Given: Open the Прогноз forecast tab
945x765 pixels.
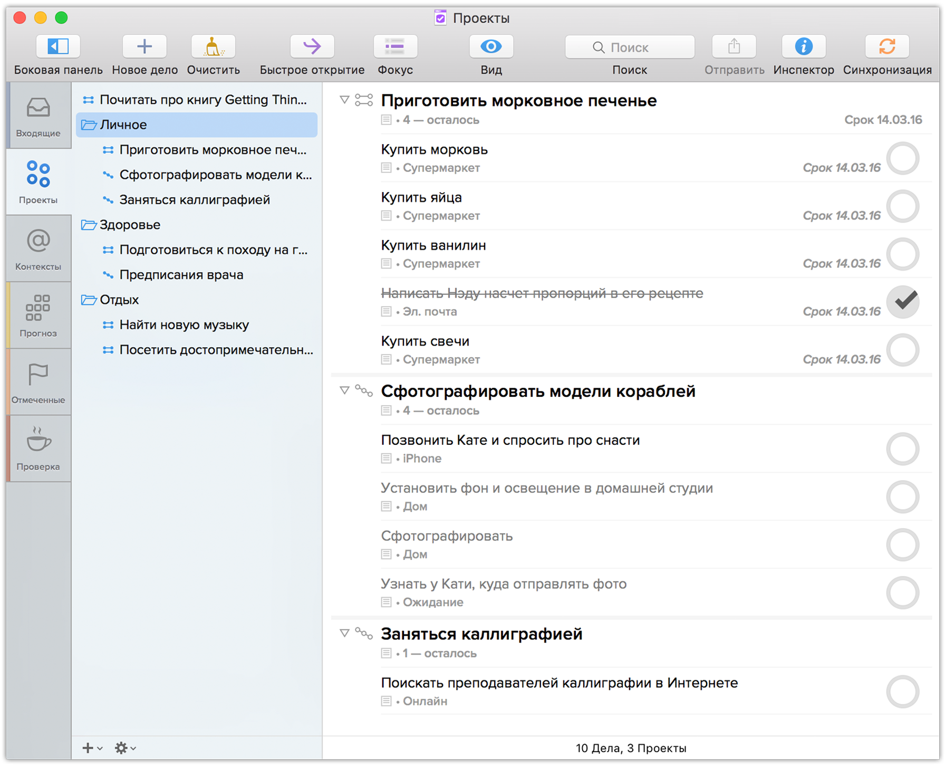Looking at the screenshot, I should (x=38, y=315).
